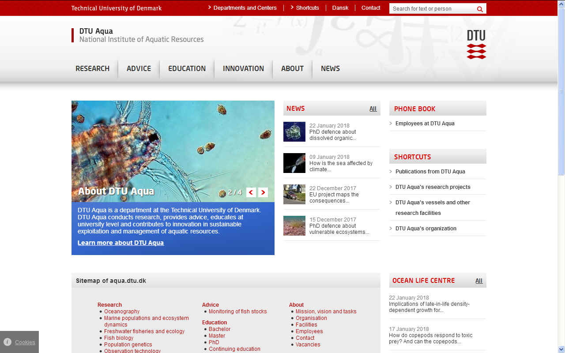Image resolution: width=565 pixels, height=353 pixels.
Task: Open Mission, vision and tasks link
Action: [326, 312]
